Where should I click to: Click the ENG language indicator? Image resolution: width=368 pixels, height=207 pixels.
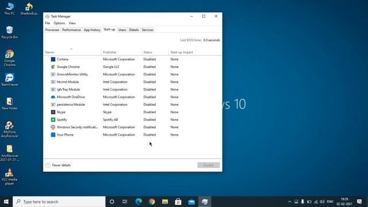point(330,202)
